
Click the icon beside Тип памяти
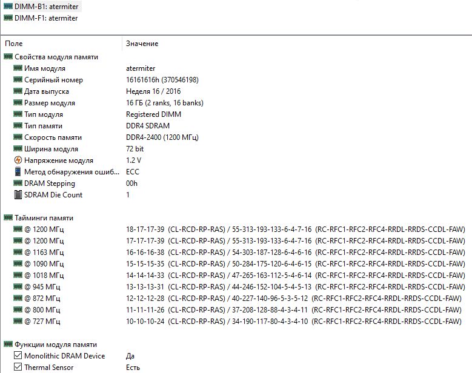[18, 125]
